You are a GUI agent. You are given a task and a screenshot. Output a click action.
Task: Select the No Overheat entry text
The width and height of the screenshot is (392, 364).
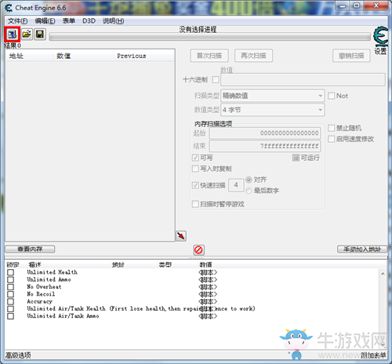pyautogui.click(x=44, y=287)
